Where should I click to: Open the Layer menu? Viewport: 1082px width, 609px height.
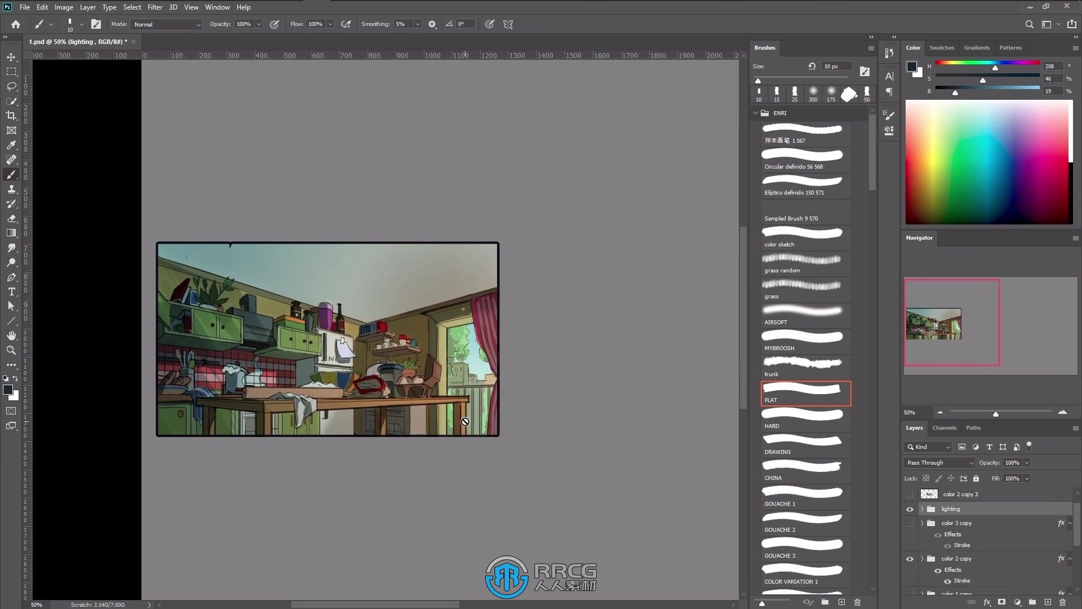click(x=87, y=7)
